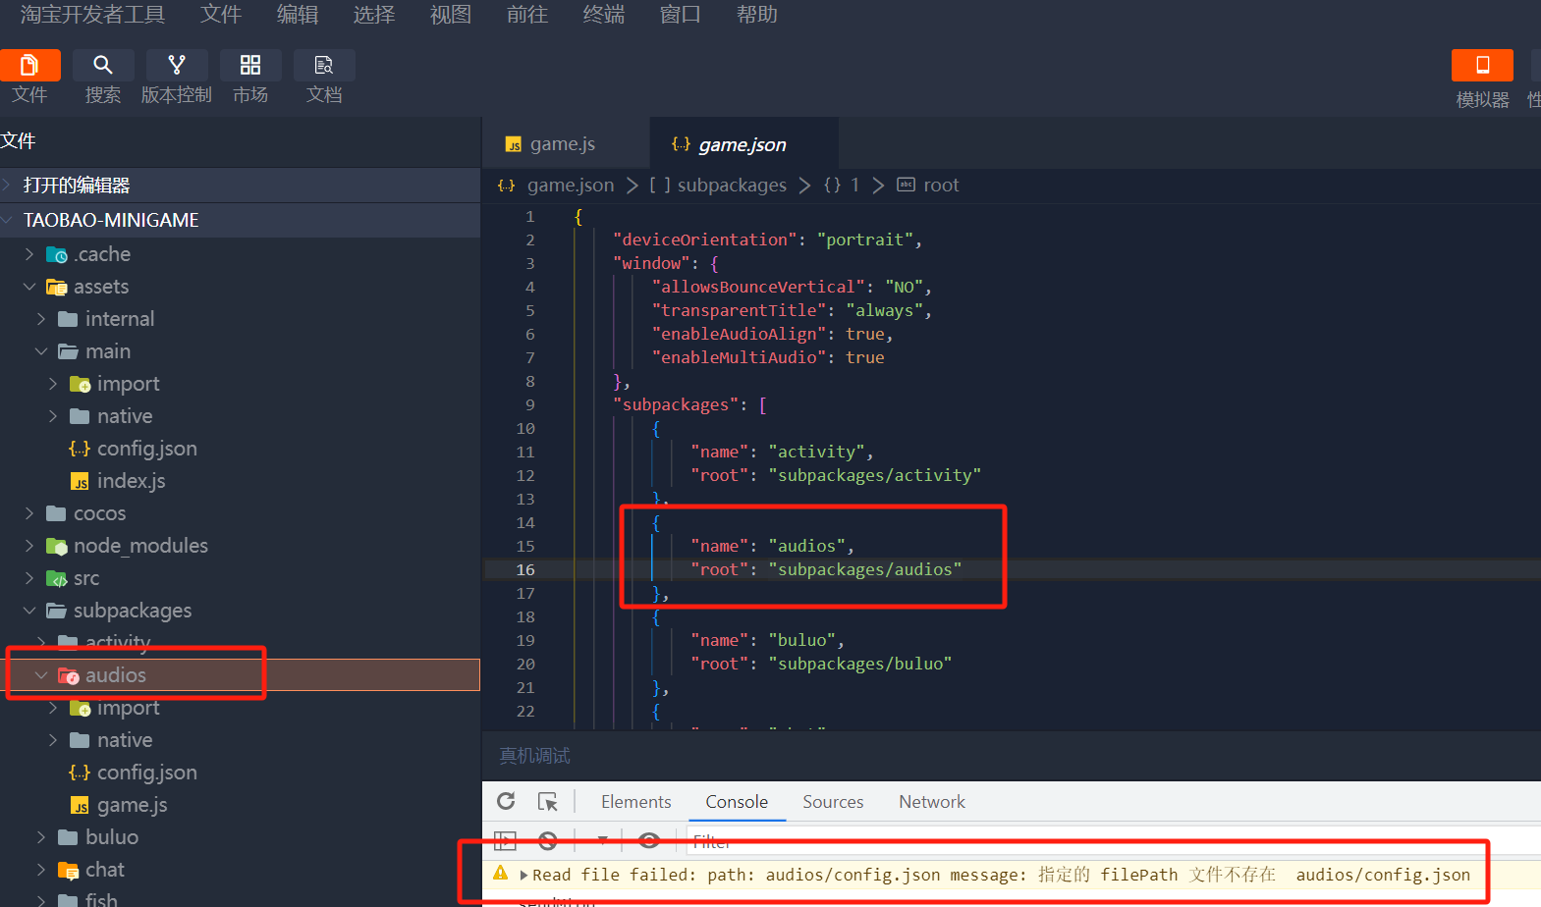Click the "deviceOrientation" key in editor

coord(705,240)
